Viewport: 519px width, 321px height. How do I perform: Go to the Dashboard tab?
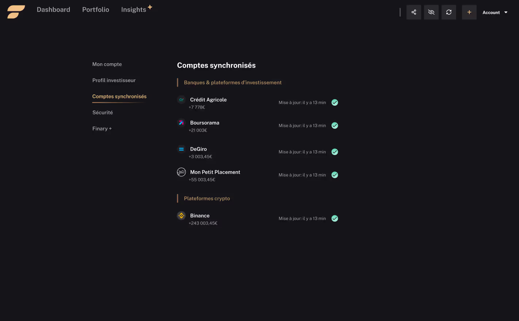point(53,10)
